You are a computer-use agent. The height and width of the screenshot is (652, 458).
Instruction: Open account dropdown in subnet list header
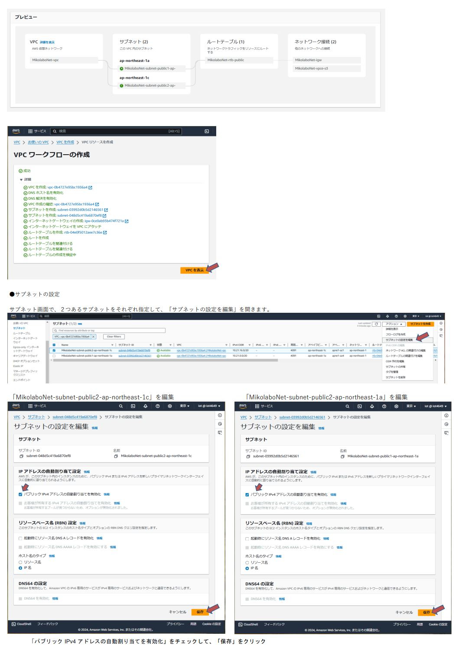[x=433, y=316]
